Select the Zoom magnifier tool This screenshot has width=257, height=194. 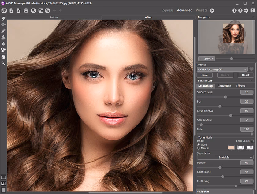pos(3,63)
